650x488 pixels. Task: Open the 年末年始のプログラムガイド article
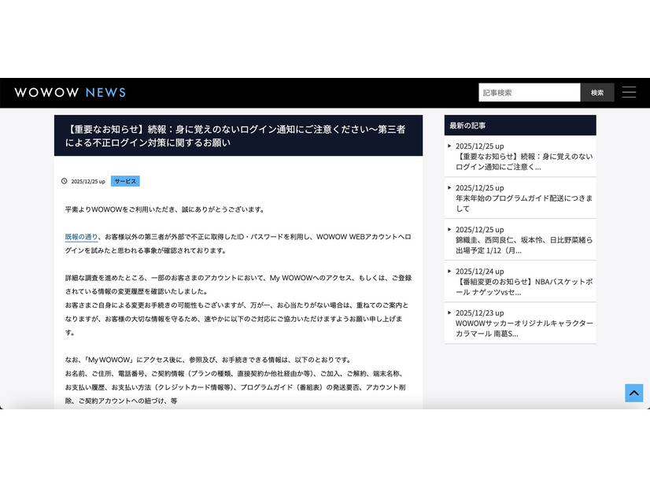point(522,198)
